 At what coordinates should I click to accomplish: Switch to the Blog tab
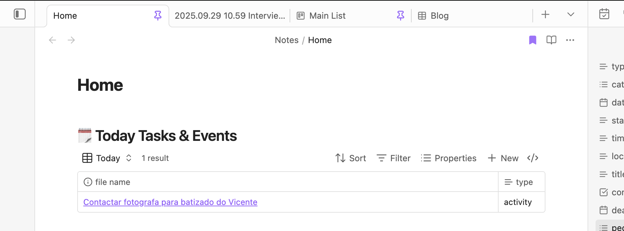click(439, 16)
